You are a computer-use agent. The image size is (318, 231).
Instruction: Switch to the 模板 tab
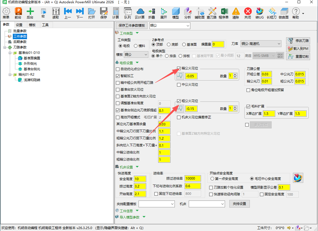[x=32, y=25]
